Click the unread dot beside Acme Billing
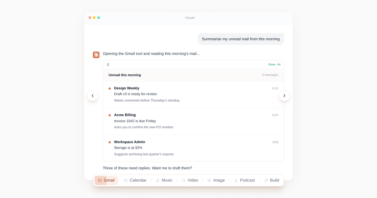Image resolution: width=377 pixels, height=198 pixels. (110, 115)
